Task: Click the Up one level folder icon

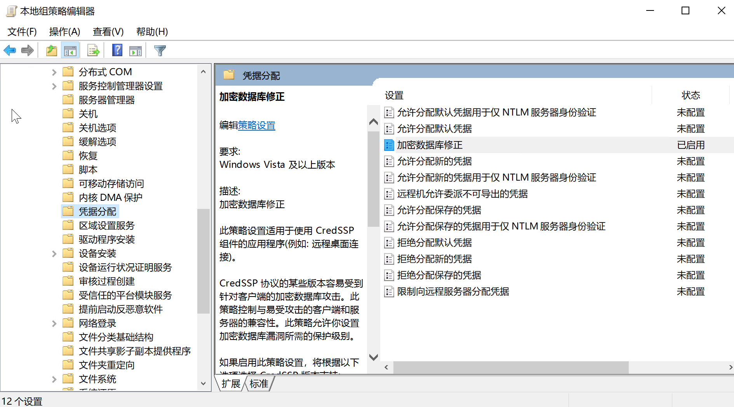Action: 51,50
